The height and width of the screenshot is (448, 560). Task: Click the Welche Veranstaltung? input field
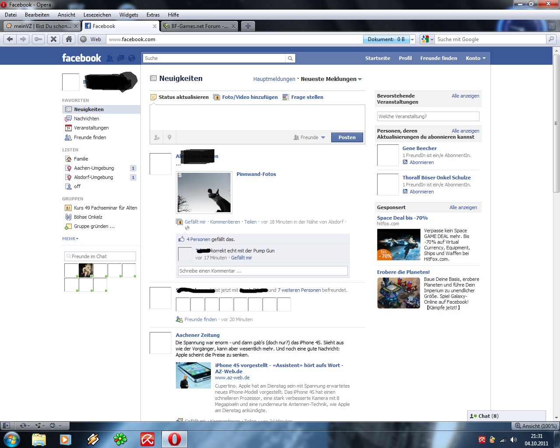(428, 116)
